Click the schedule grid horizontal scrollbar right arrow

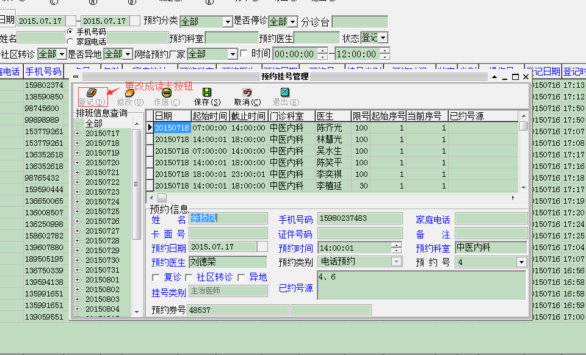click(x=513, y=198)
